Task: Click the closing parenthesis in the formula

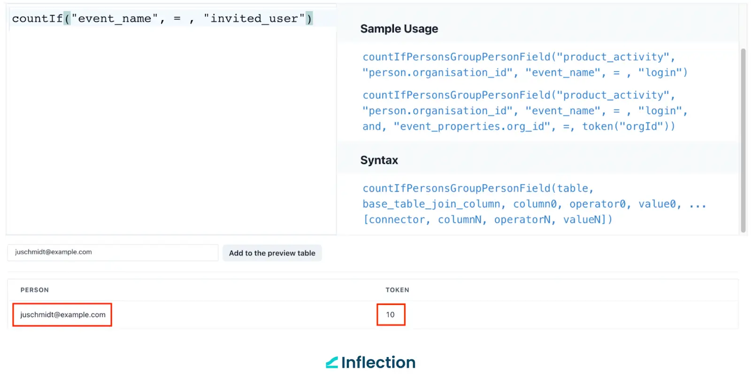Action: [309, 19]
